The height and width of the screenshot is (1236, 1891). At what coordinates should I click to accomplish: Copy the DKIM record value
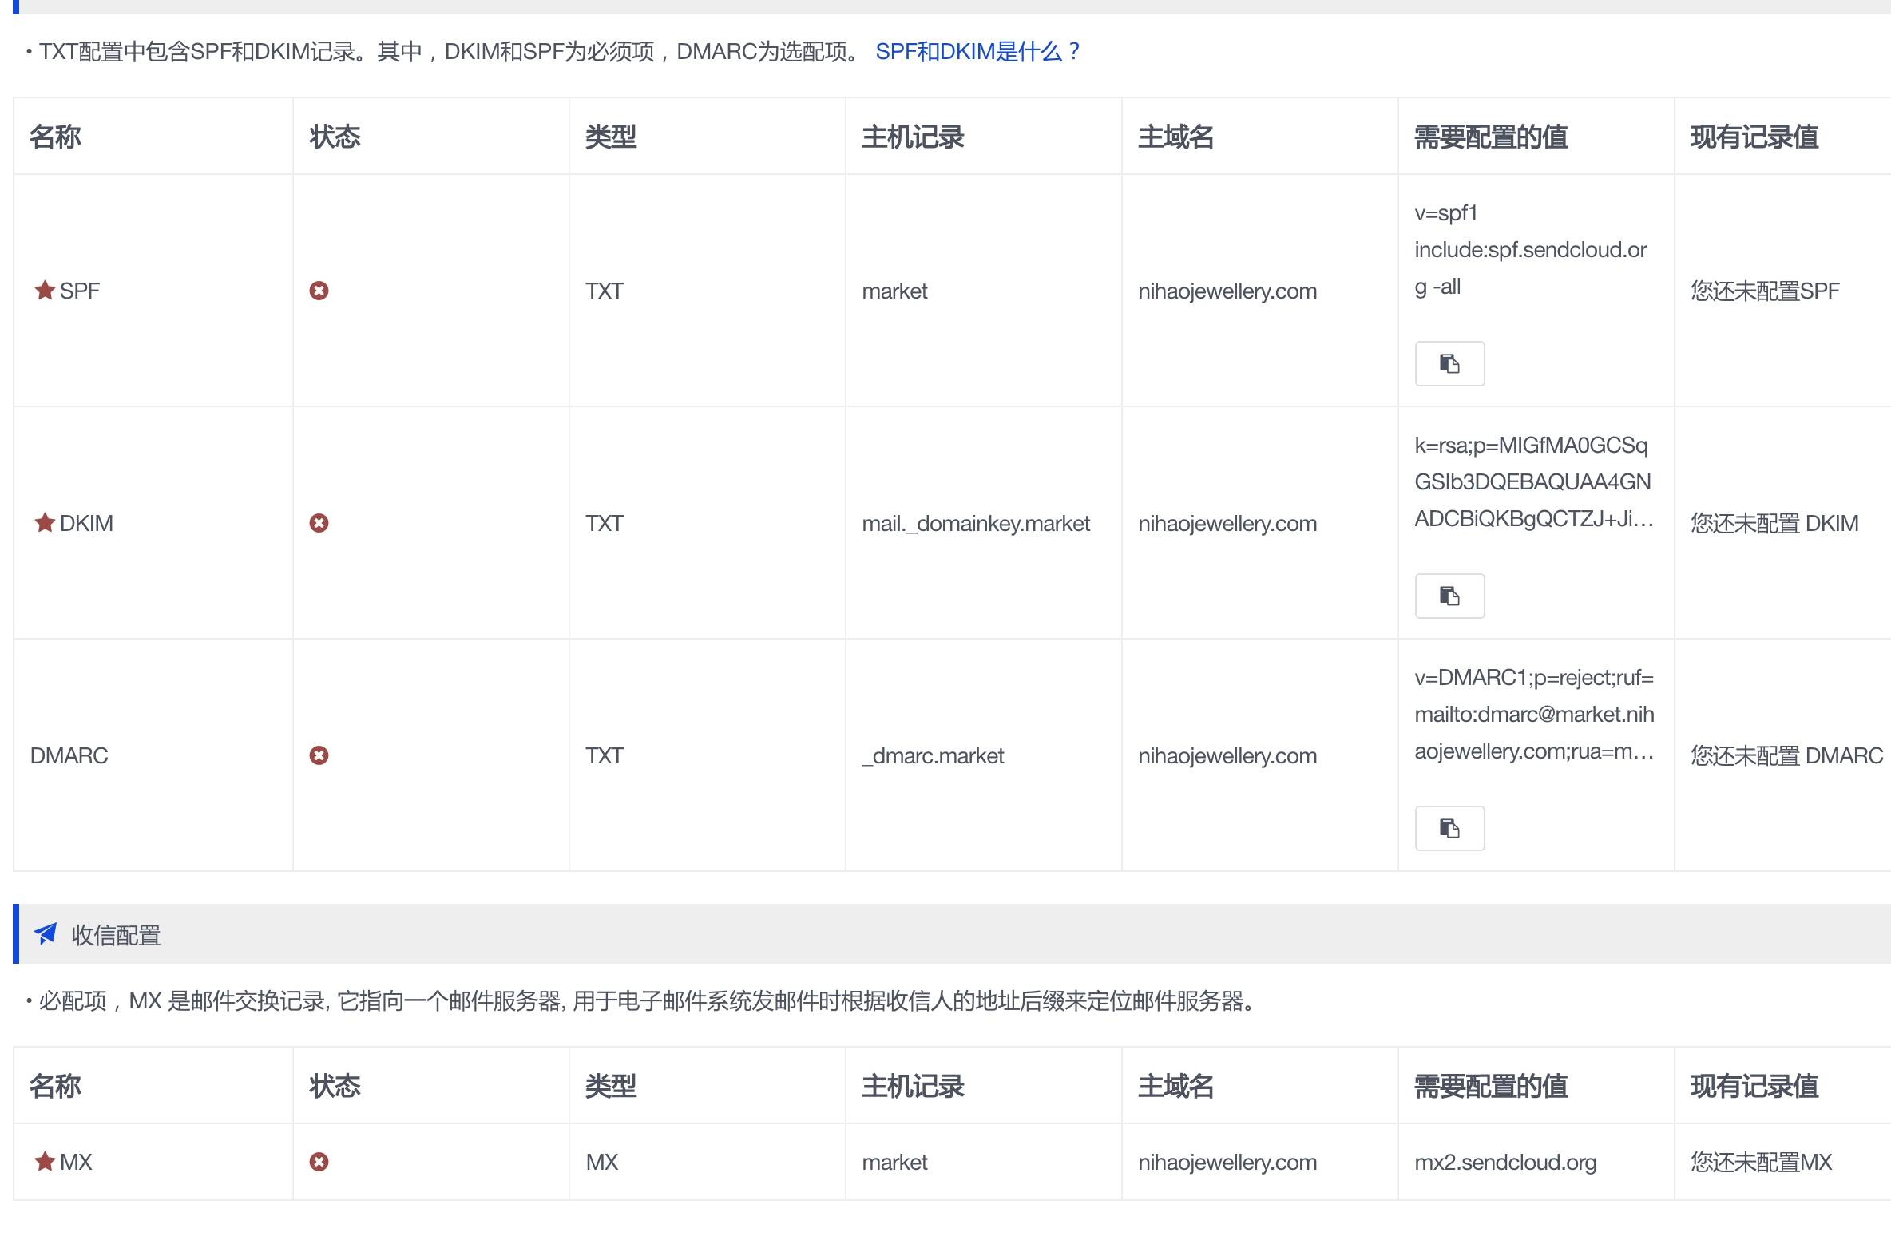pos(1449,596)
